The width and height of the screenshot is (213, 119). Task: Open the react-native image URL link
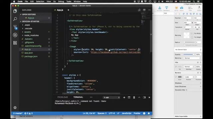115,52
